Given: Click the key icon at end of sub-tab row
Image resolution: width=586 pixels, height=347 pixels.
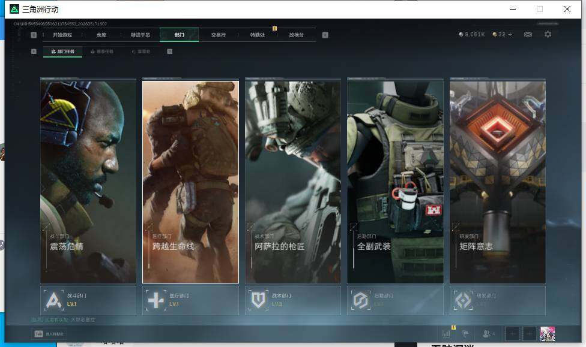Looking at the screenshot, I should click(170, 52).
